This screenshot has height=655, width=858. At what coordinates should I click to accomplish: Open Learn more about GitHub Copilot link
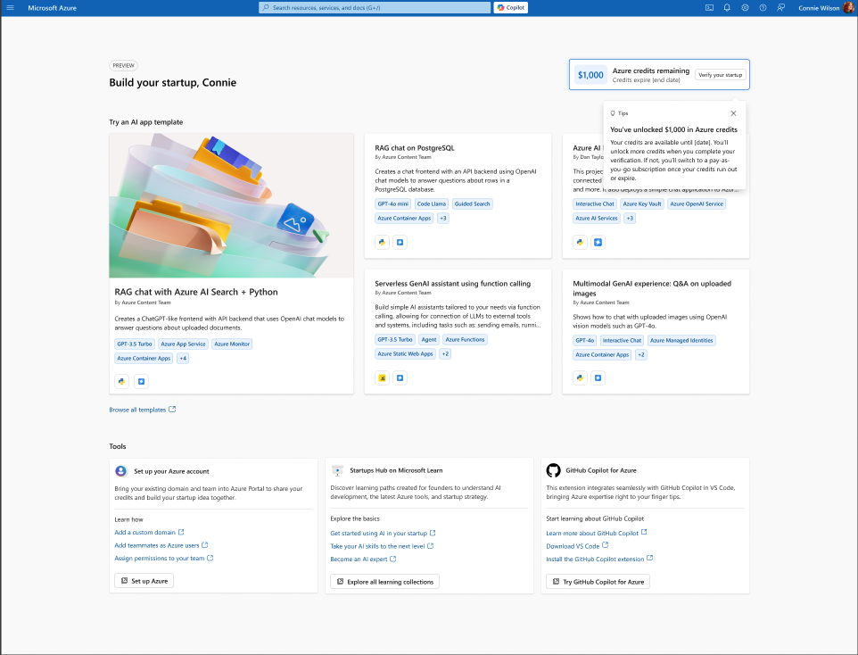(597, 534)
